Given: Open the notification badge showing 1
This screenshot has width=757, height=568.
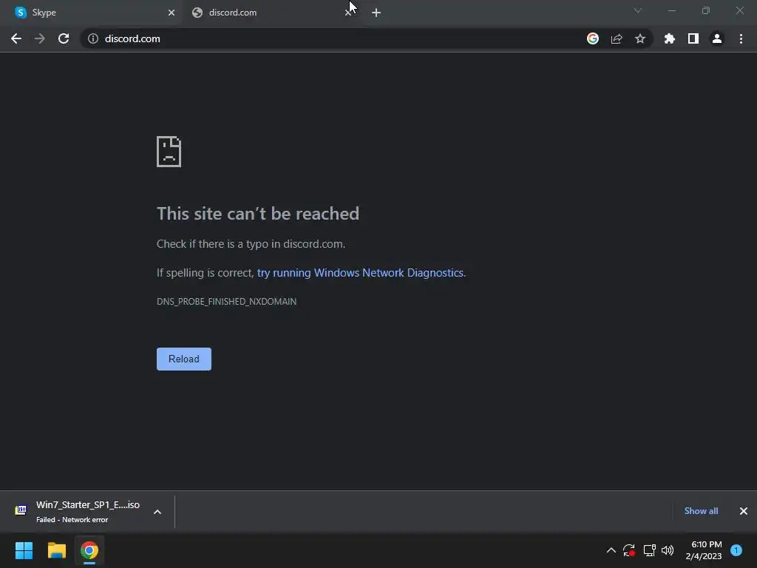Looking at the screenshot, I should point(736,550).
